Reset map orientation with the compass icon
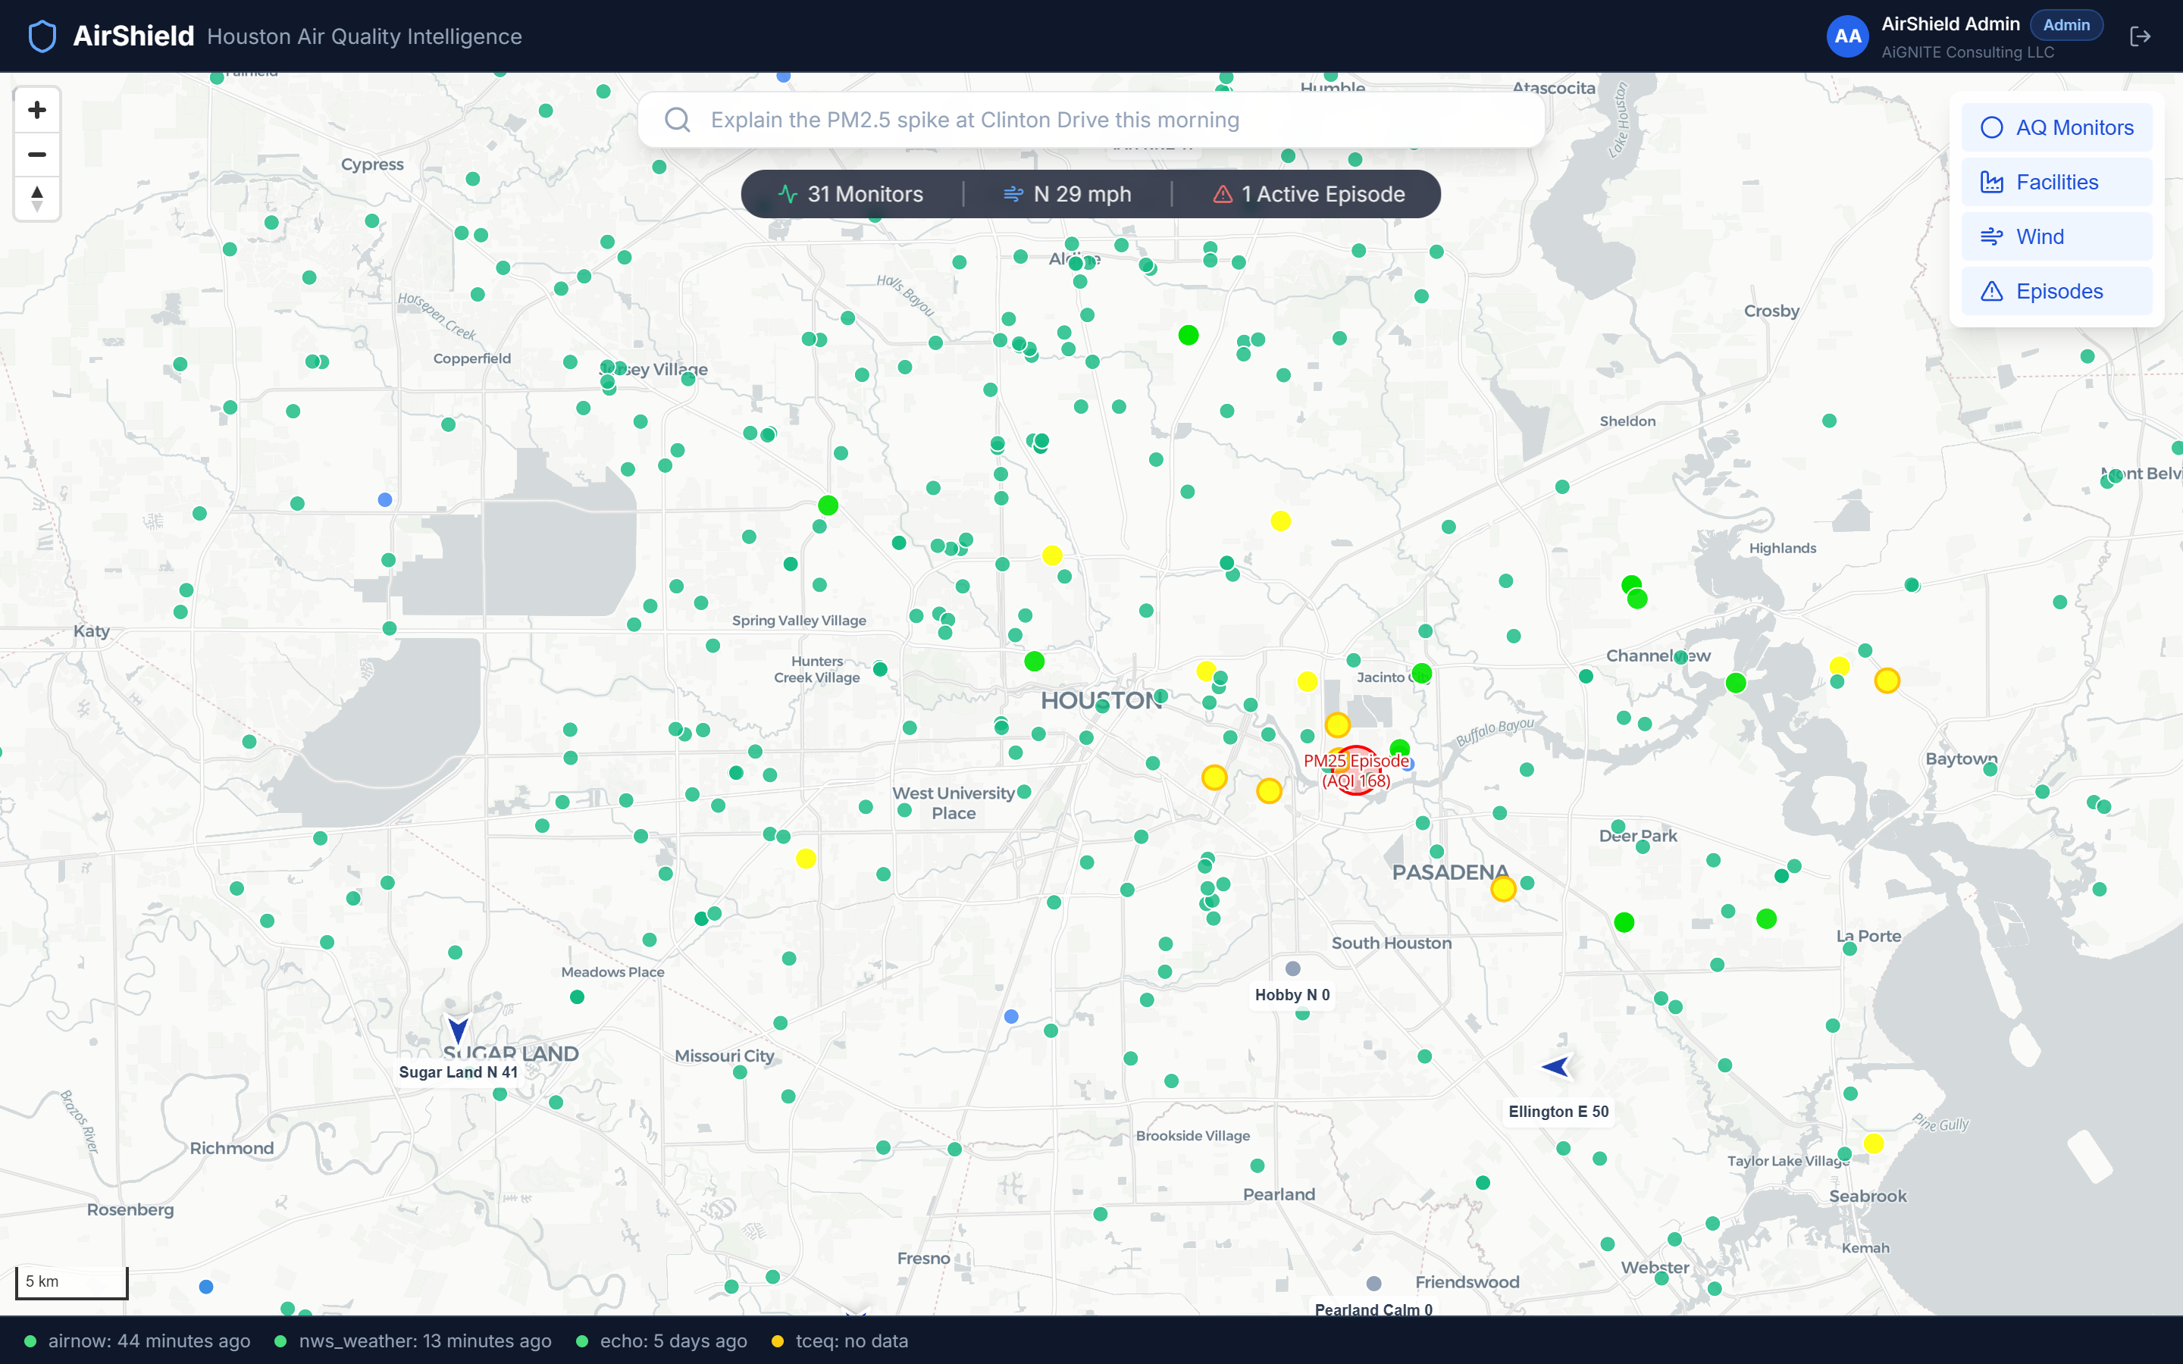2183x1364 pixels. tap(36, 199)
